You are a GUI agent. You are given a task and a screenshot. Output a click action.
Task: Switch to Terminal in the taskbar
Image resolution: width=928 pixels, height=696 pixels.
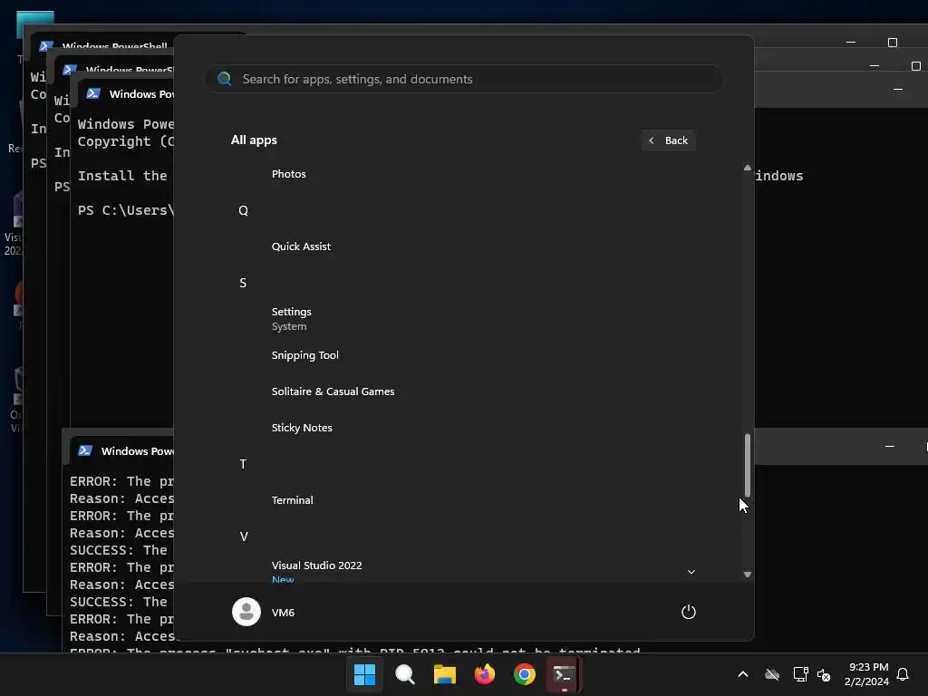click(x=564, y=674)
